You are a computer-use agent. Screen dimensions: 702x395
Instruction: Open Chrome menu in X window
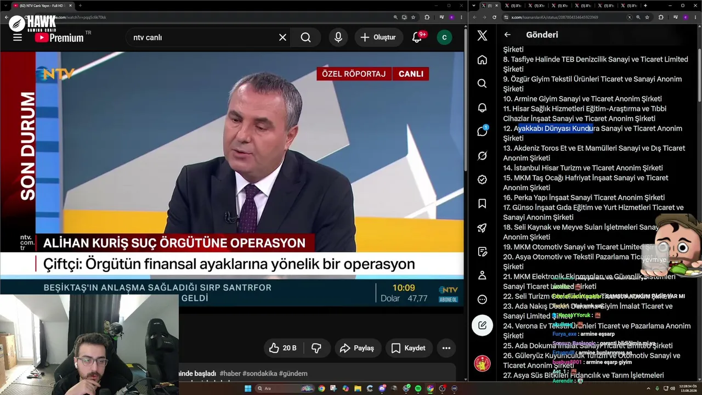pyautogui.click(x=696, y=17)
